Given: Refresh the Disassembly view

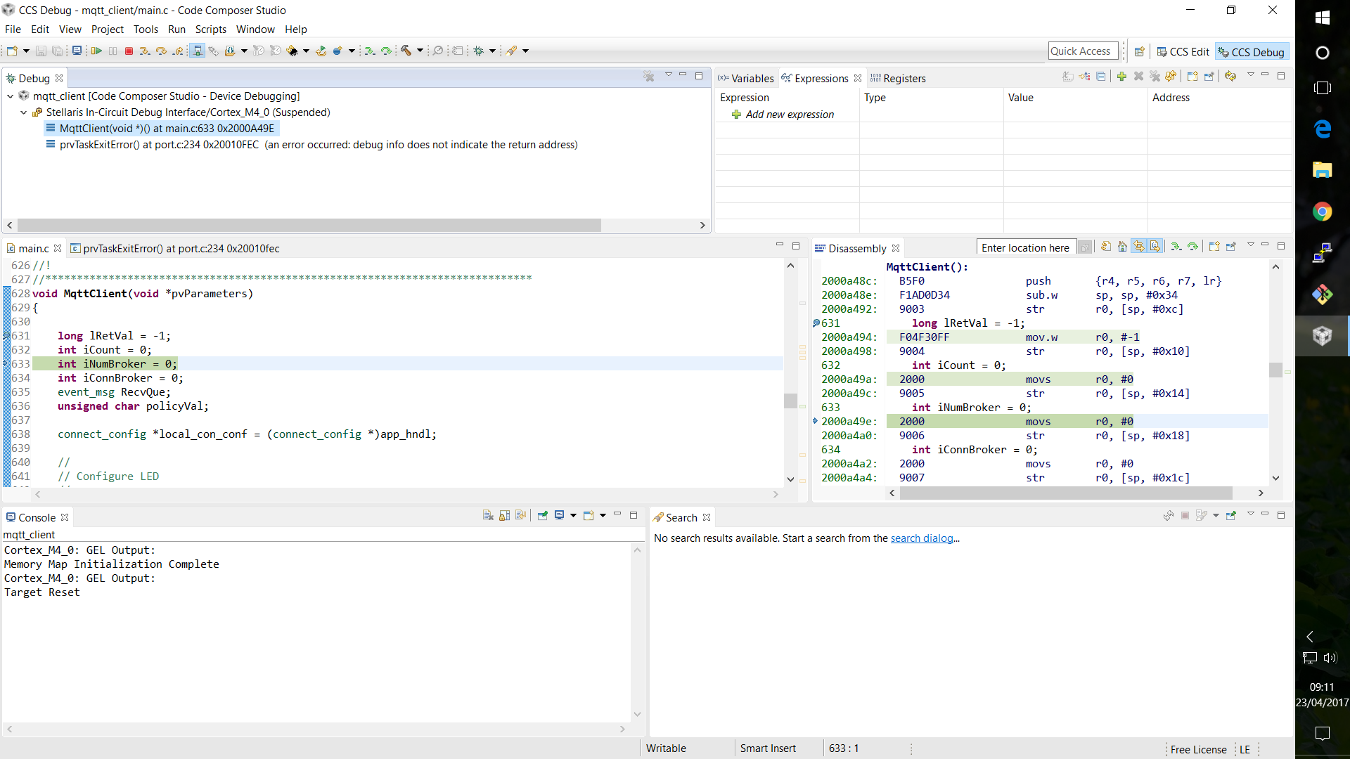Looking at the screenshot, I should click(1105, 246).
